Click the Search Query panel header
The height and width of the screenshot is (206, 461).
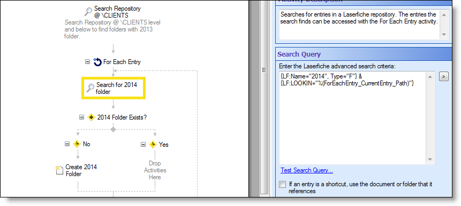pos(364,54)
